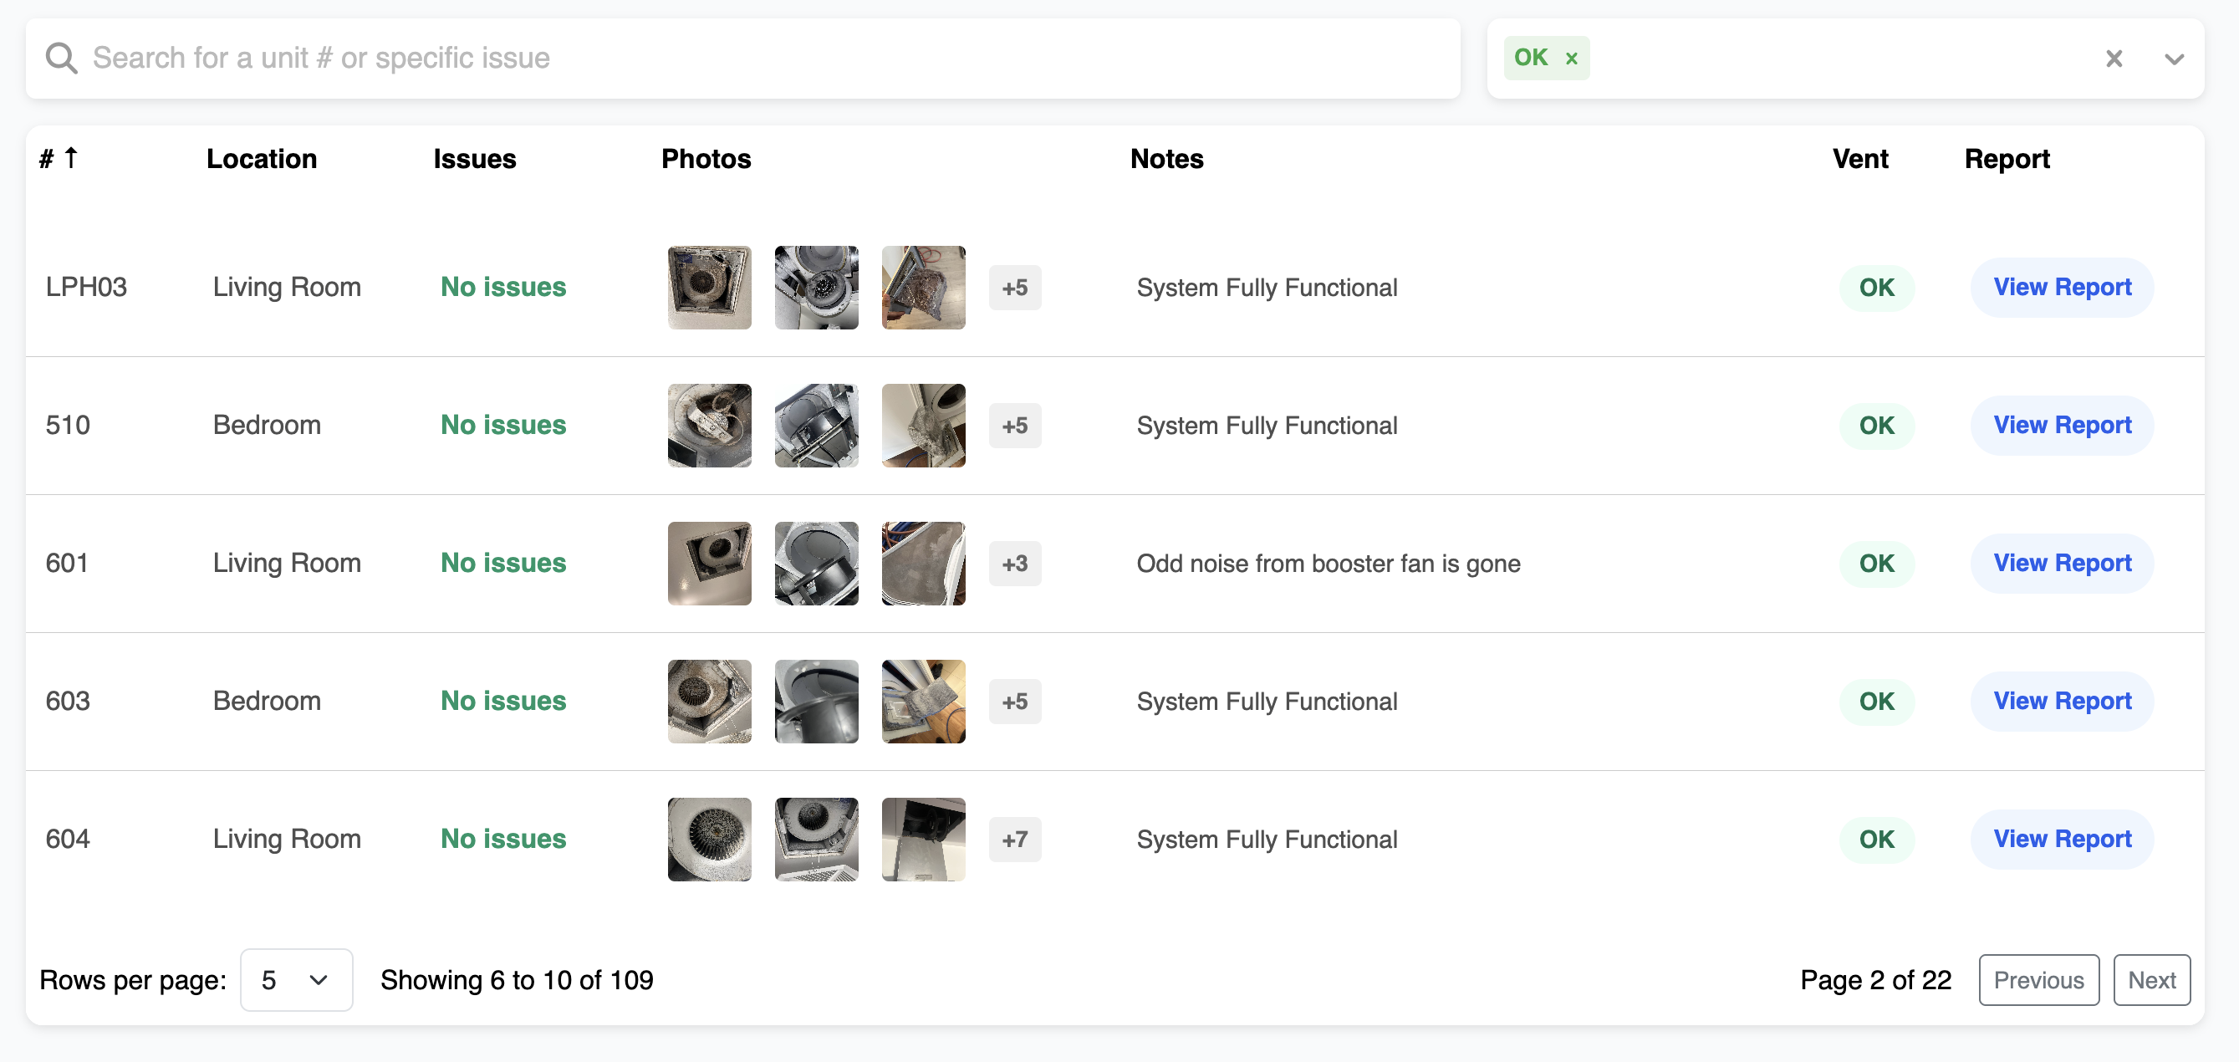Screen dimensions: 2239x1062
Task: Show +3 more photos for unit 601
Action: click(x=1014, y=563)
